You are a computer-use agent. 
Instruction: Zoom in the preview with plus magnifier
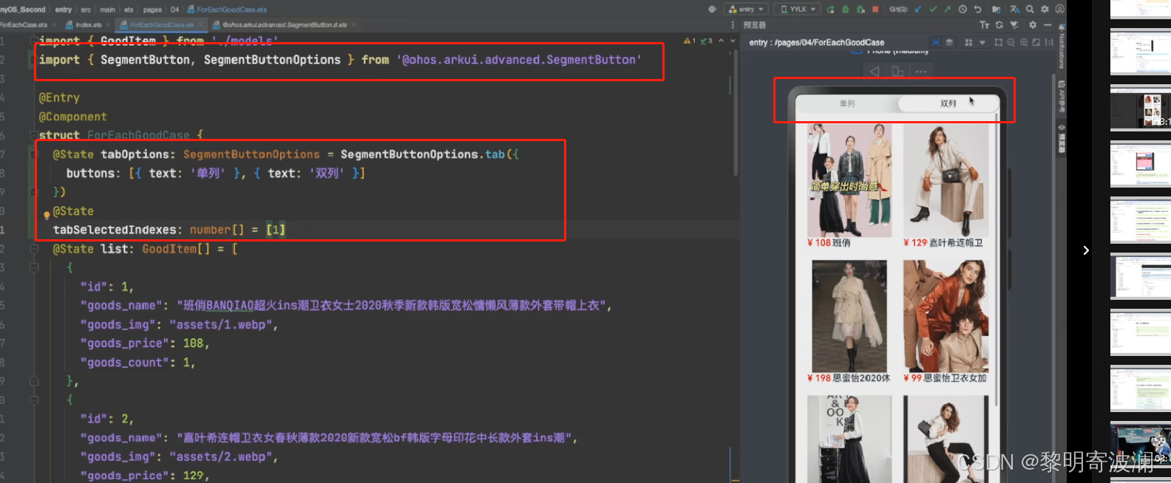tap(1024, 42)
